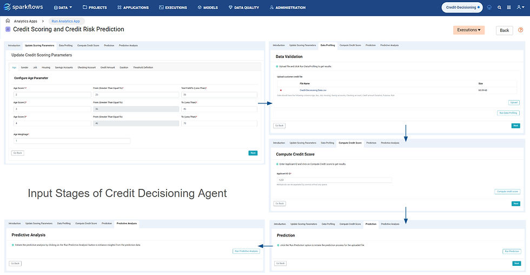Open Compute Credit Score tab in Data Validation panel
This screenshot has height=275, width=530.
pyautogui.click(x=350, y=45)
